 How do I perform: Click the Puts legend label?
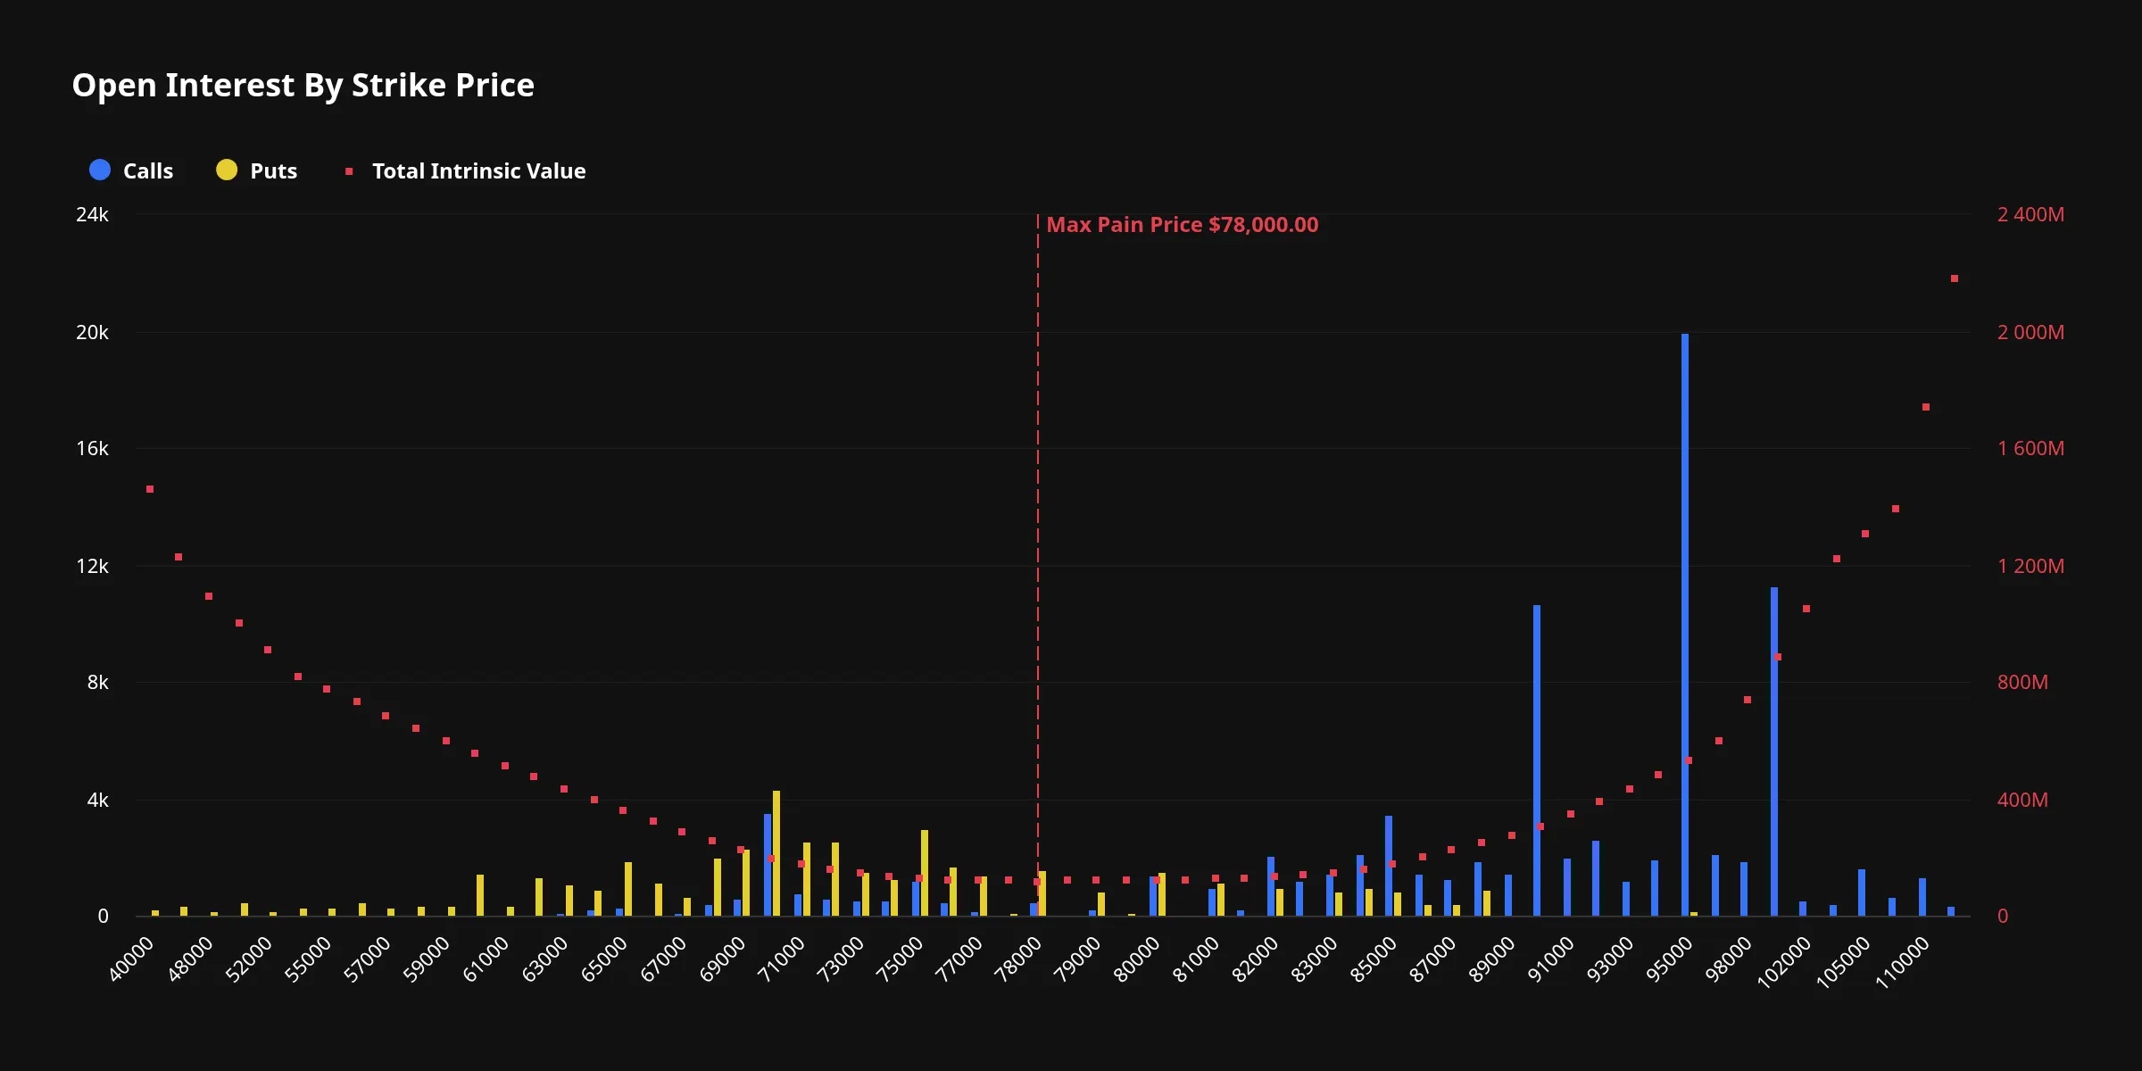tap(273, 170)
